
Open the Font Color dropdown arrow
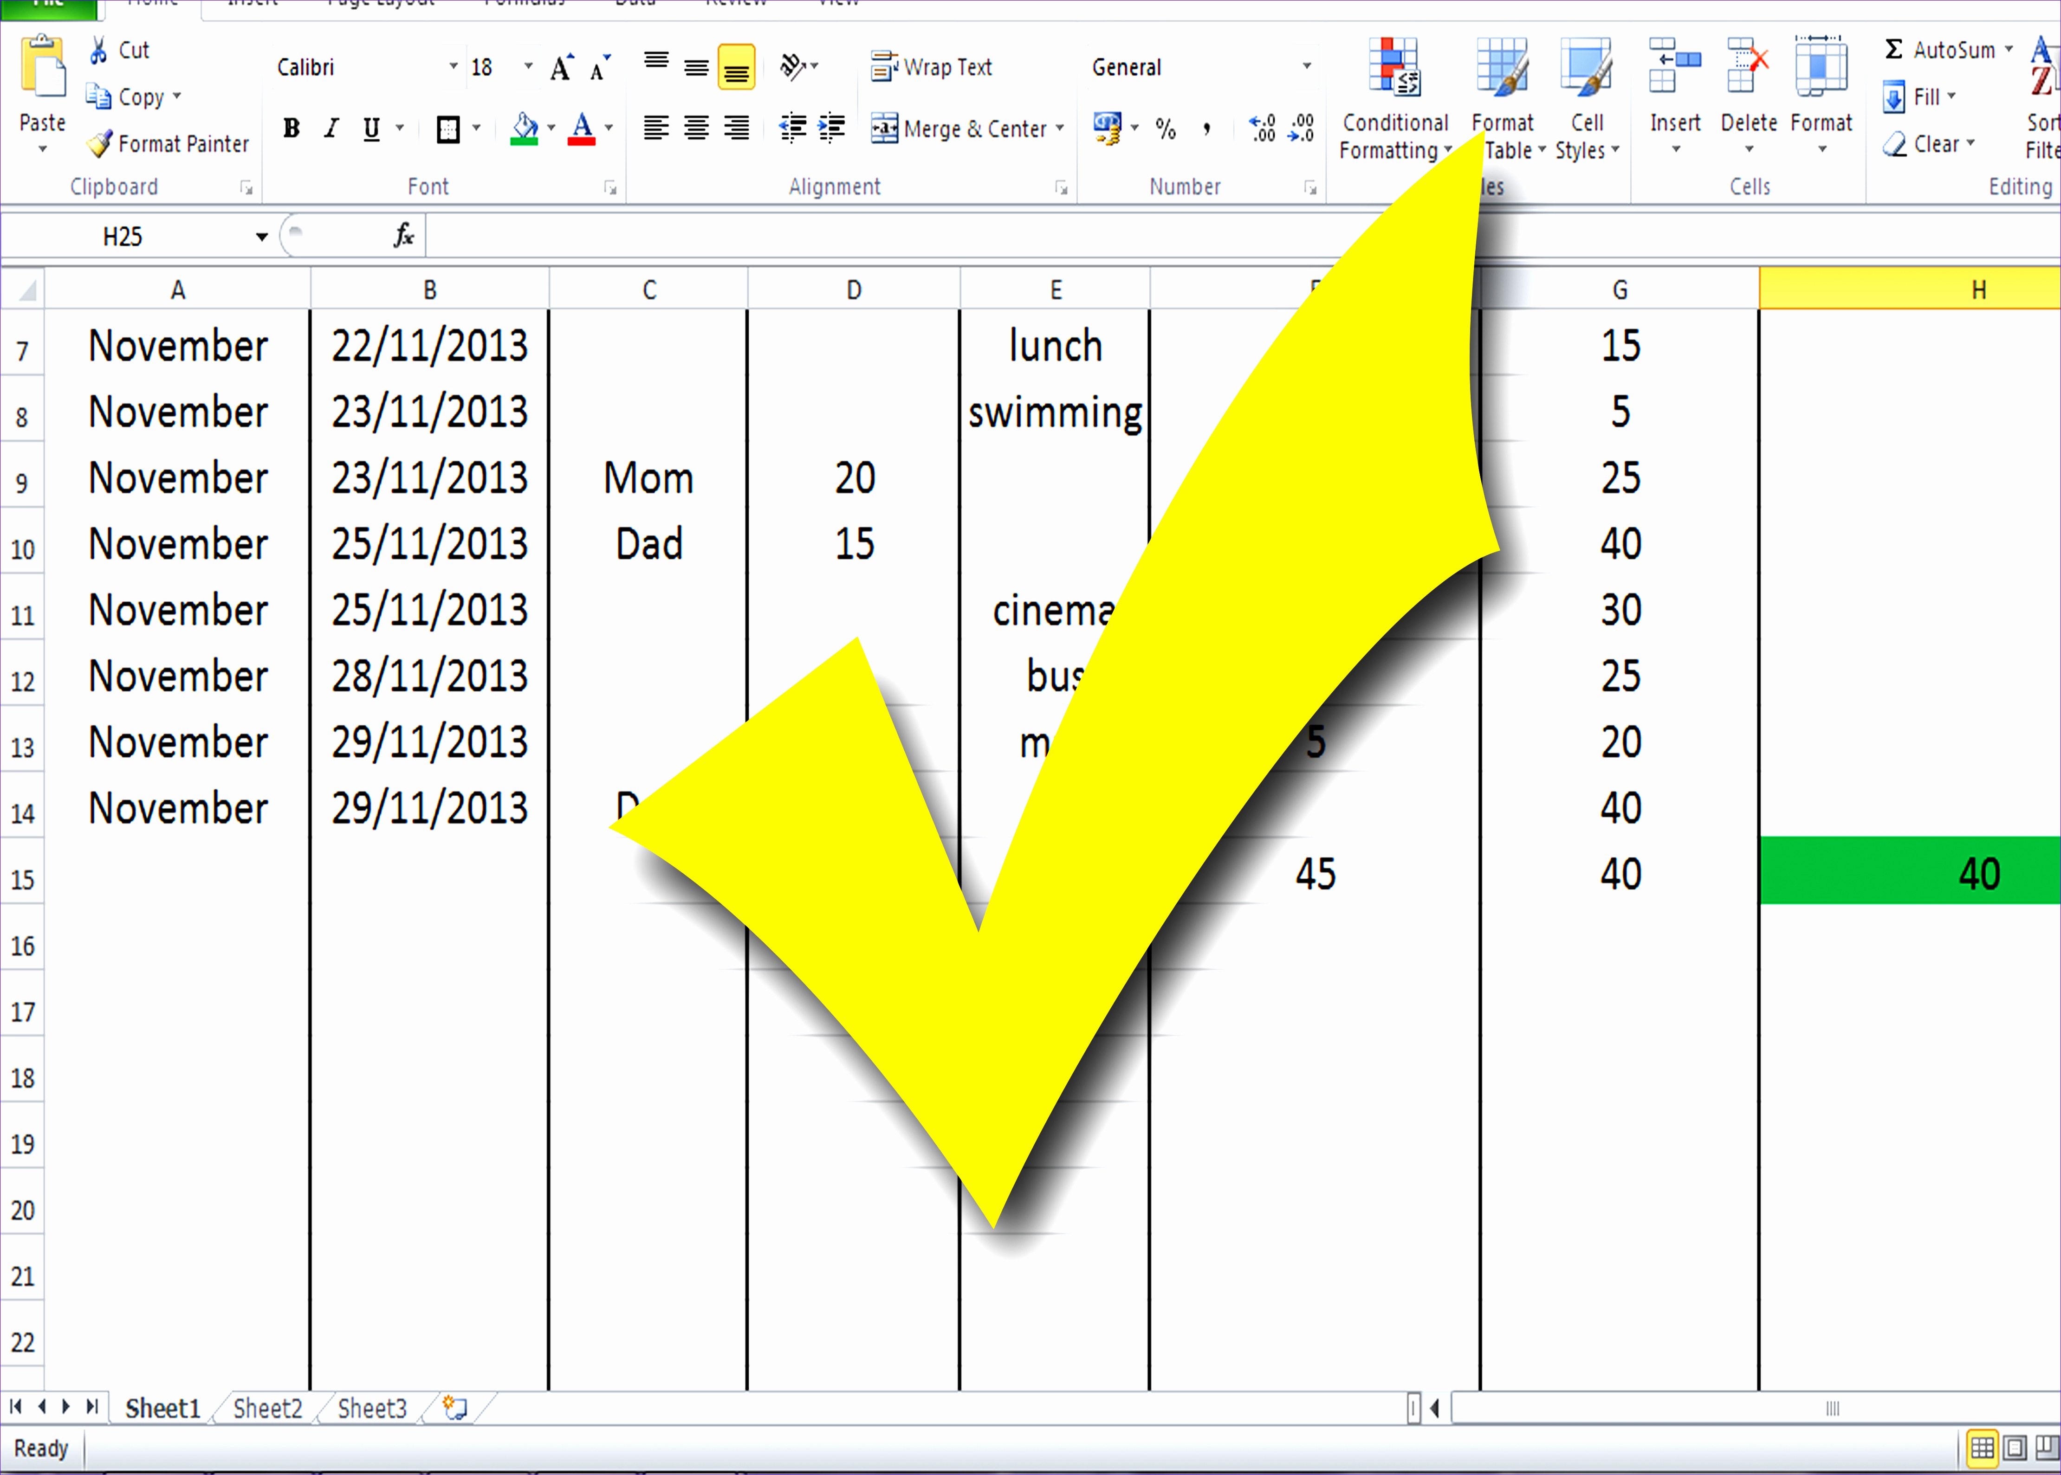coord(609,129)
